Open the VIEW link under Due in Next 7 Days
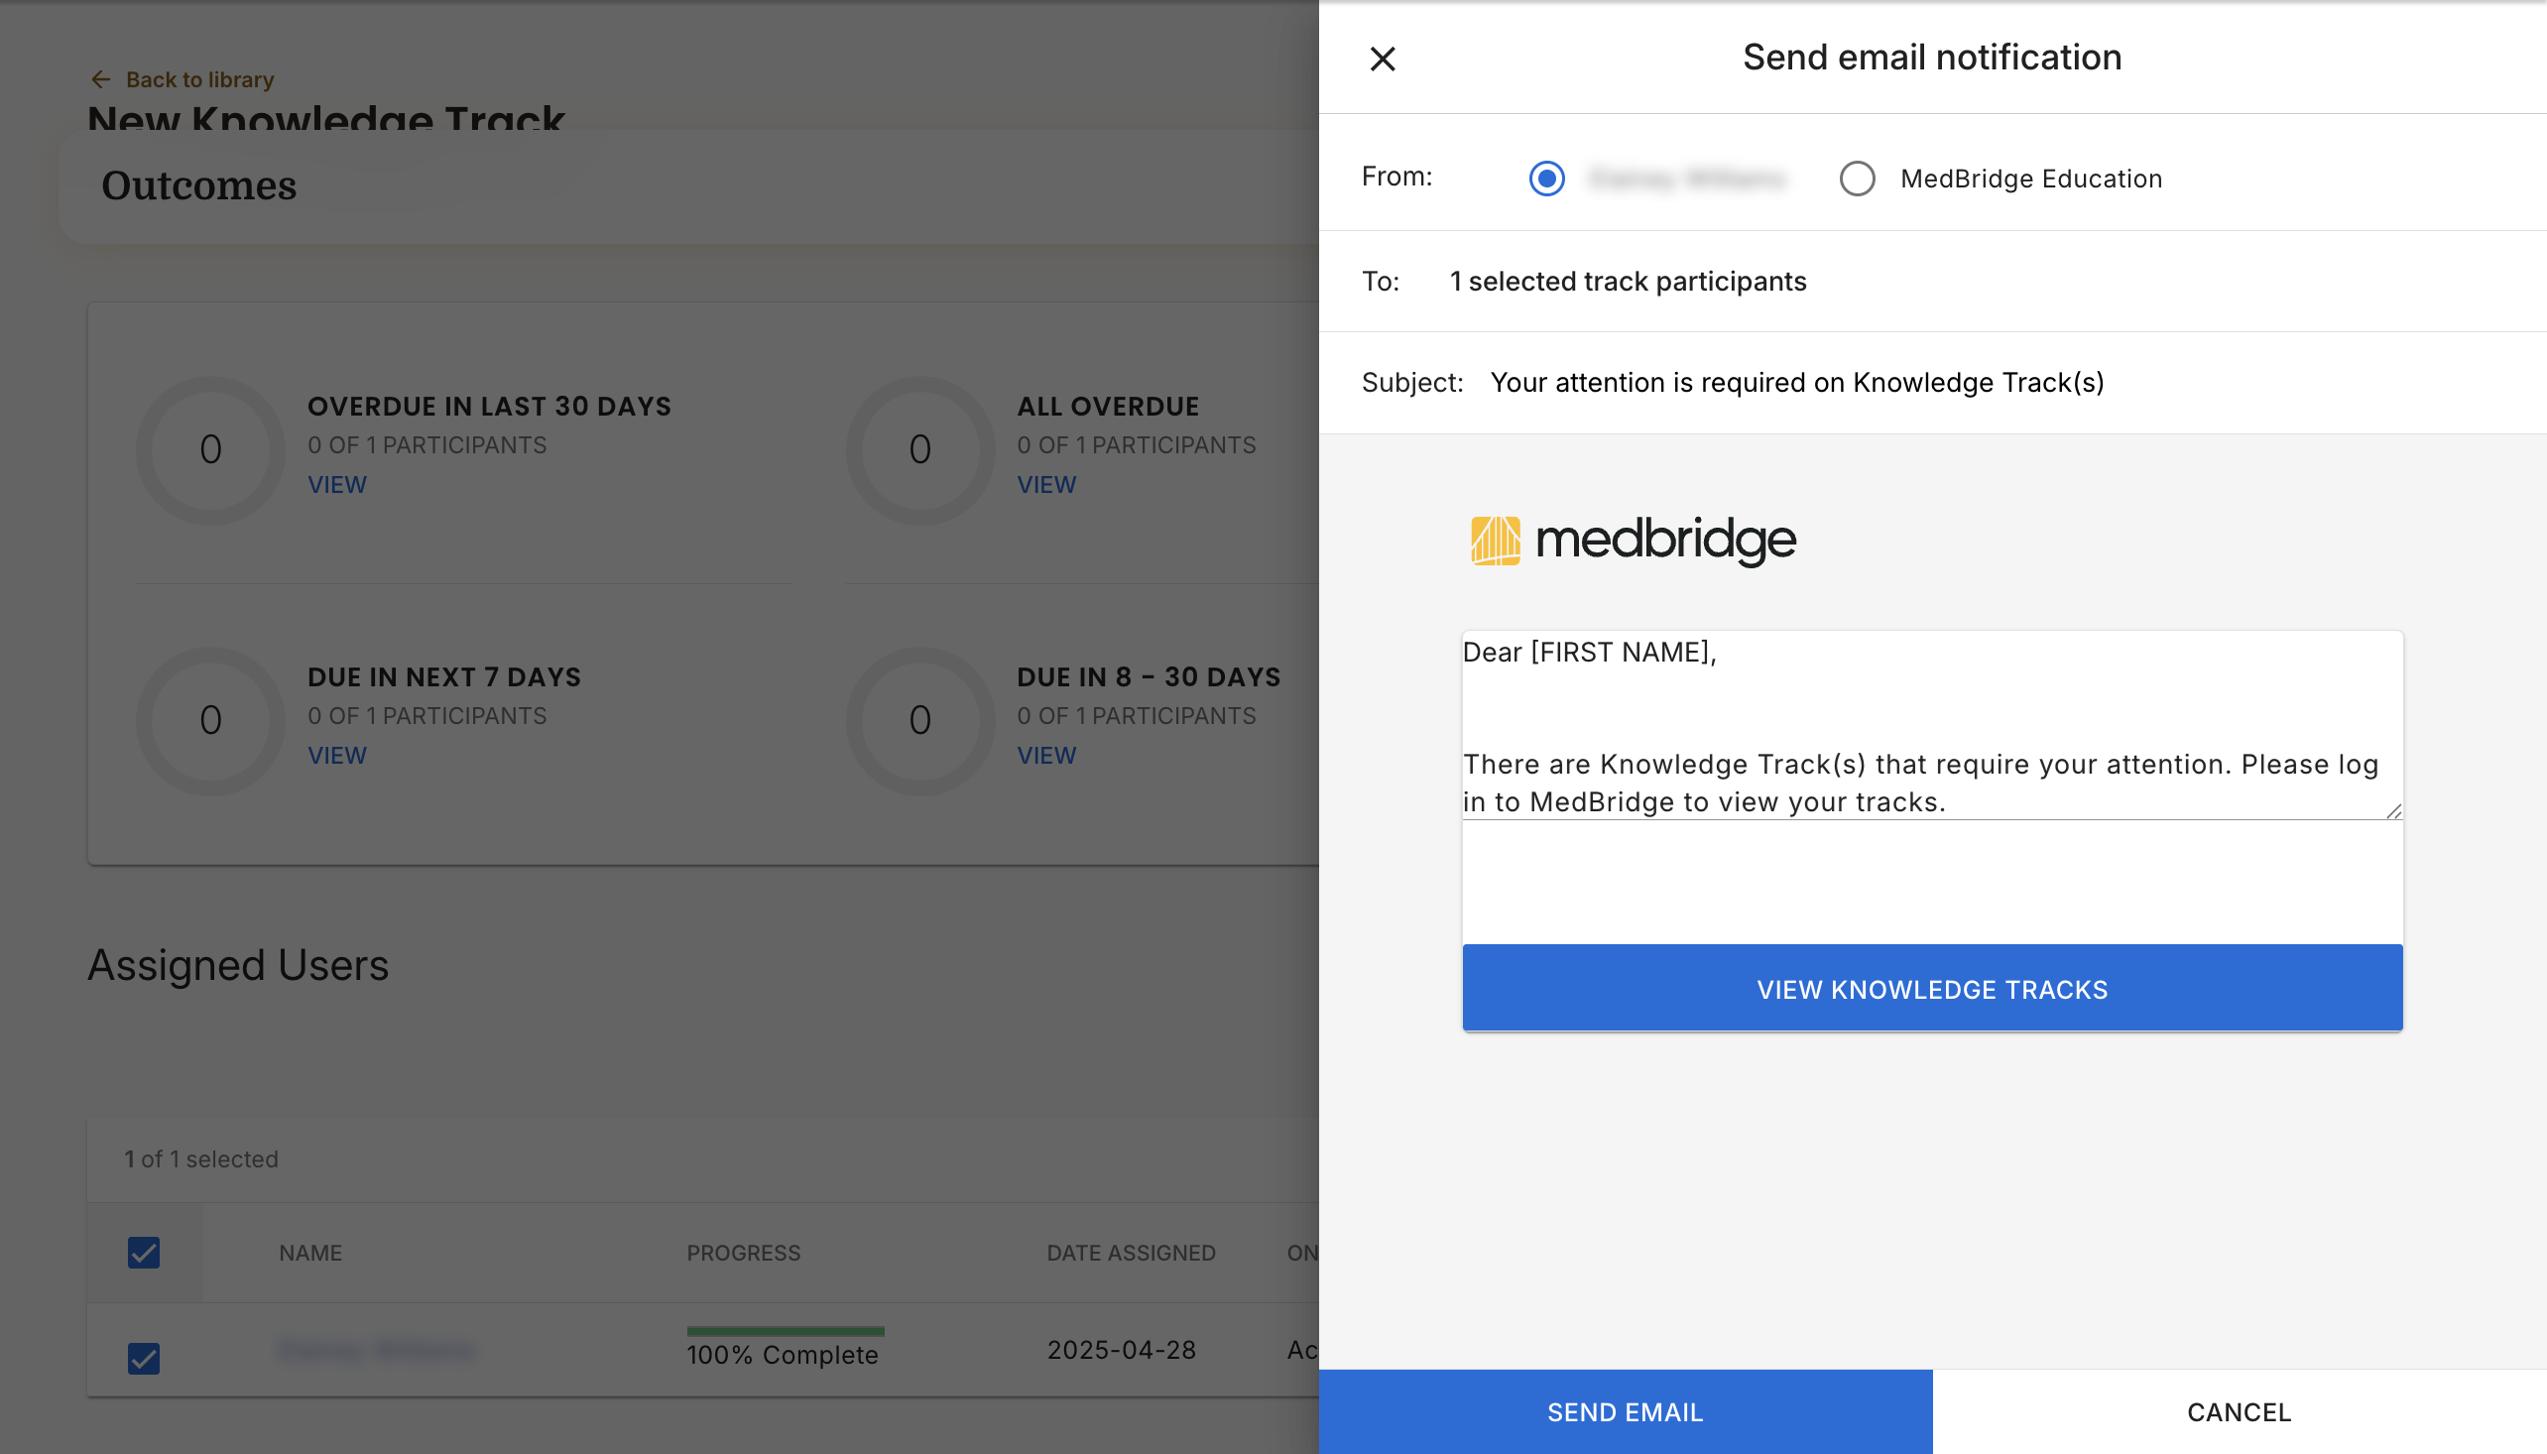Viewport: 2547px width, 1454px height. (336, 755)
